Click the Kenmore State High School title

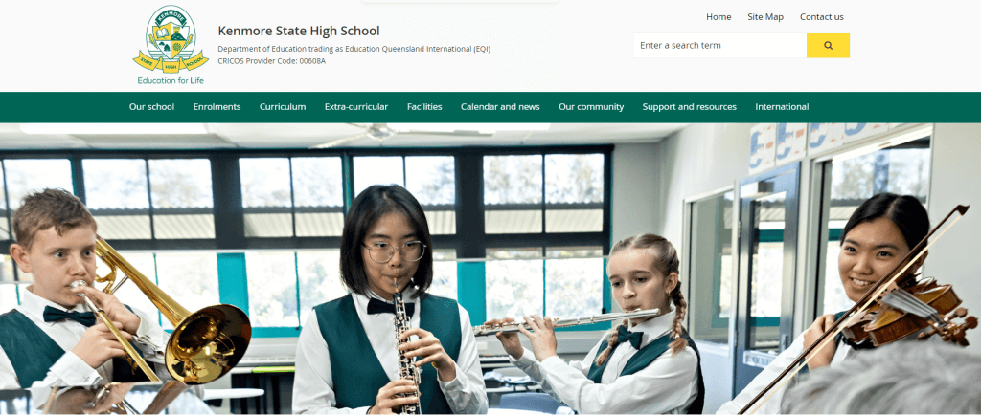pyautogui.click(x=299, y=31)
